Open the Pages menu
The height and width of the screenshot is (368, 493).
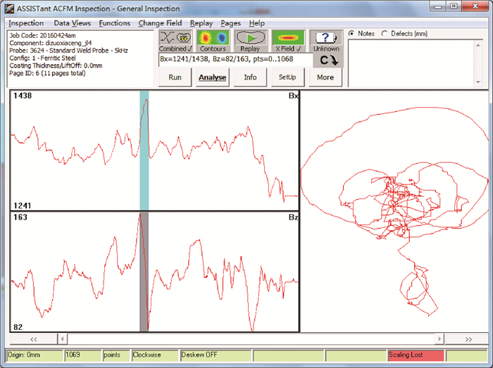230,23
